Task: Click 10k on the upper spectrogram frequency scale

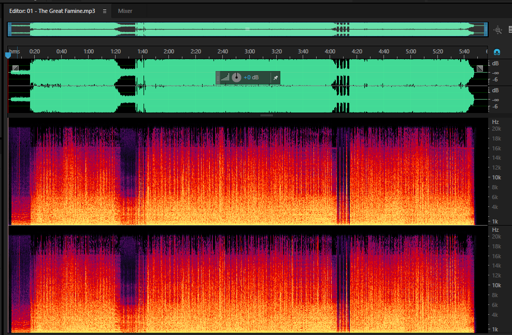Action: [x=496, y=177]
